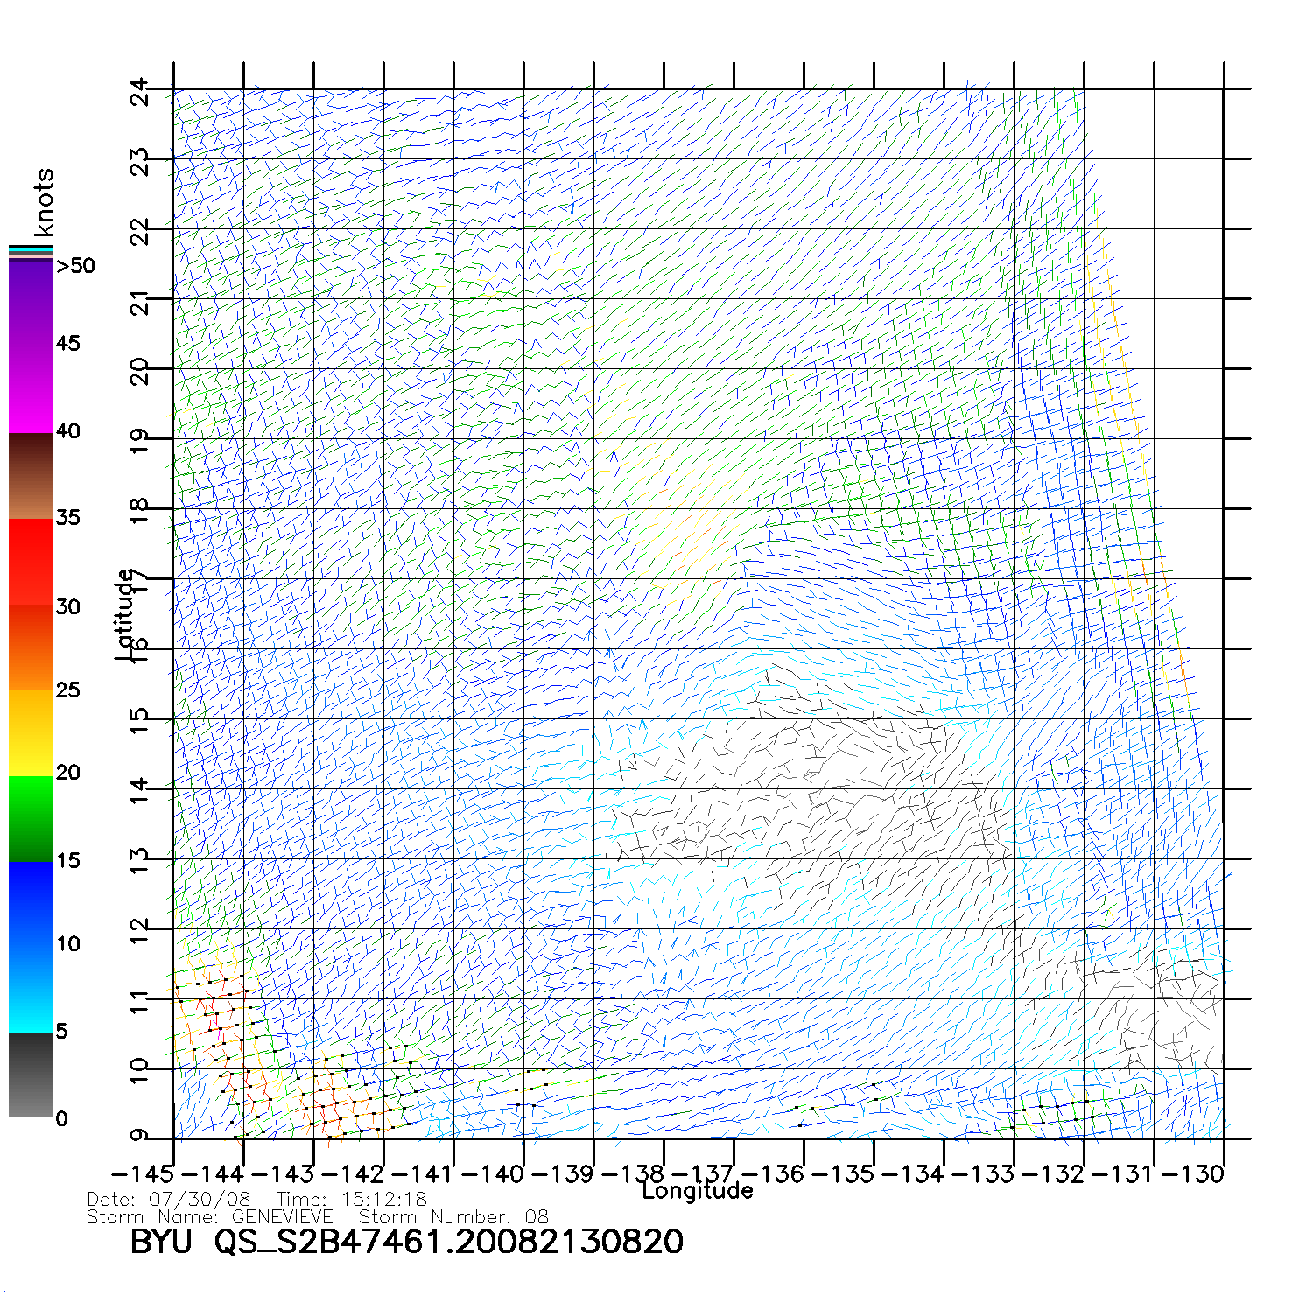Image resolution: width=1313 pixels, height=1295 pixels.
Task: Click the yellow 20-25 knots legend band
Action: click(30, 732)
